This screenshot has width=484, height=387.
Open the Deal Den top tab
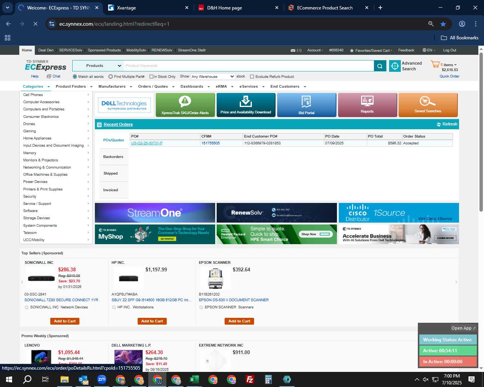(46, 50)
